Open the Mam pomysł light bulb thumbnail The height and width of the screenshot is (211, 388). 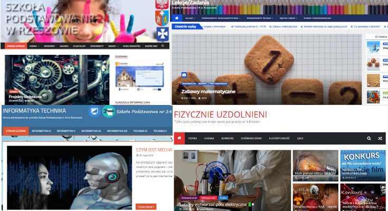pos(316,166)
